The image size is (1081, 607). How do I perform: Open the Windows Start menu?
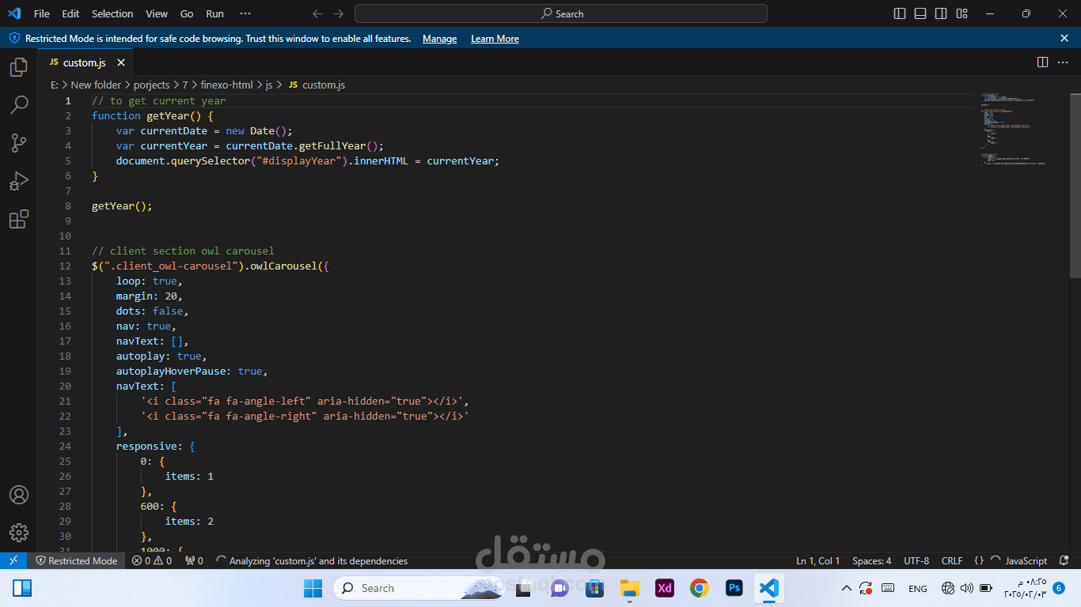tap(313, 588)
